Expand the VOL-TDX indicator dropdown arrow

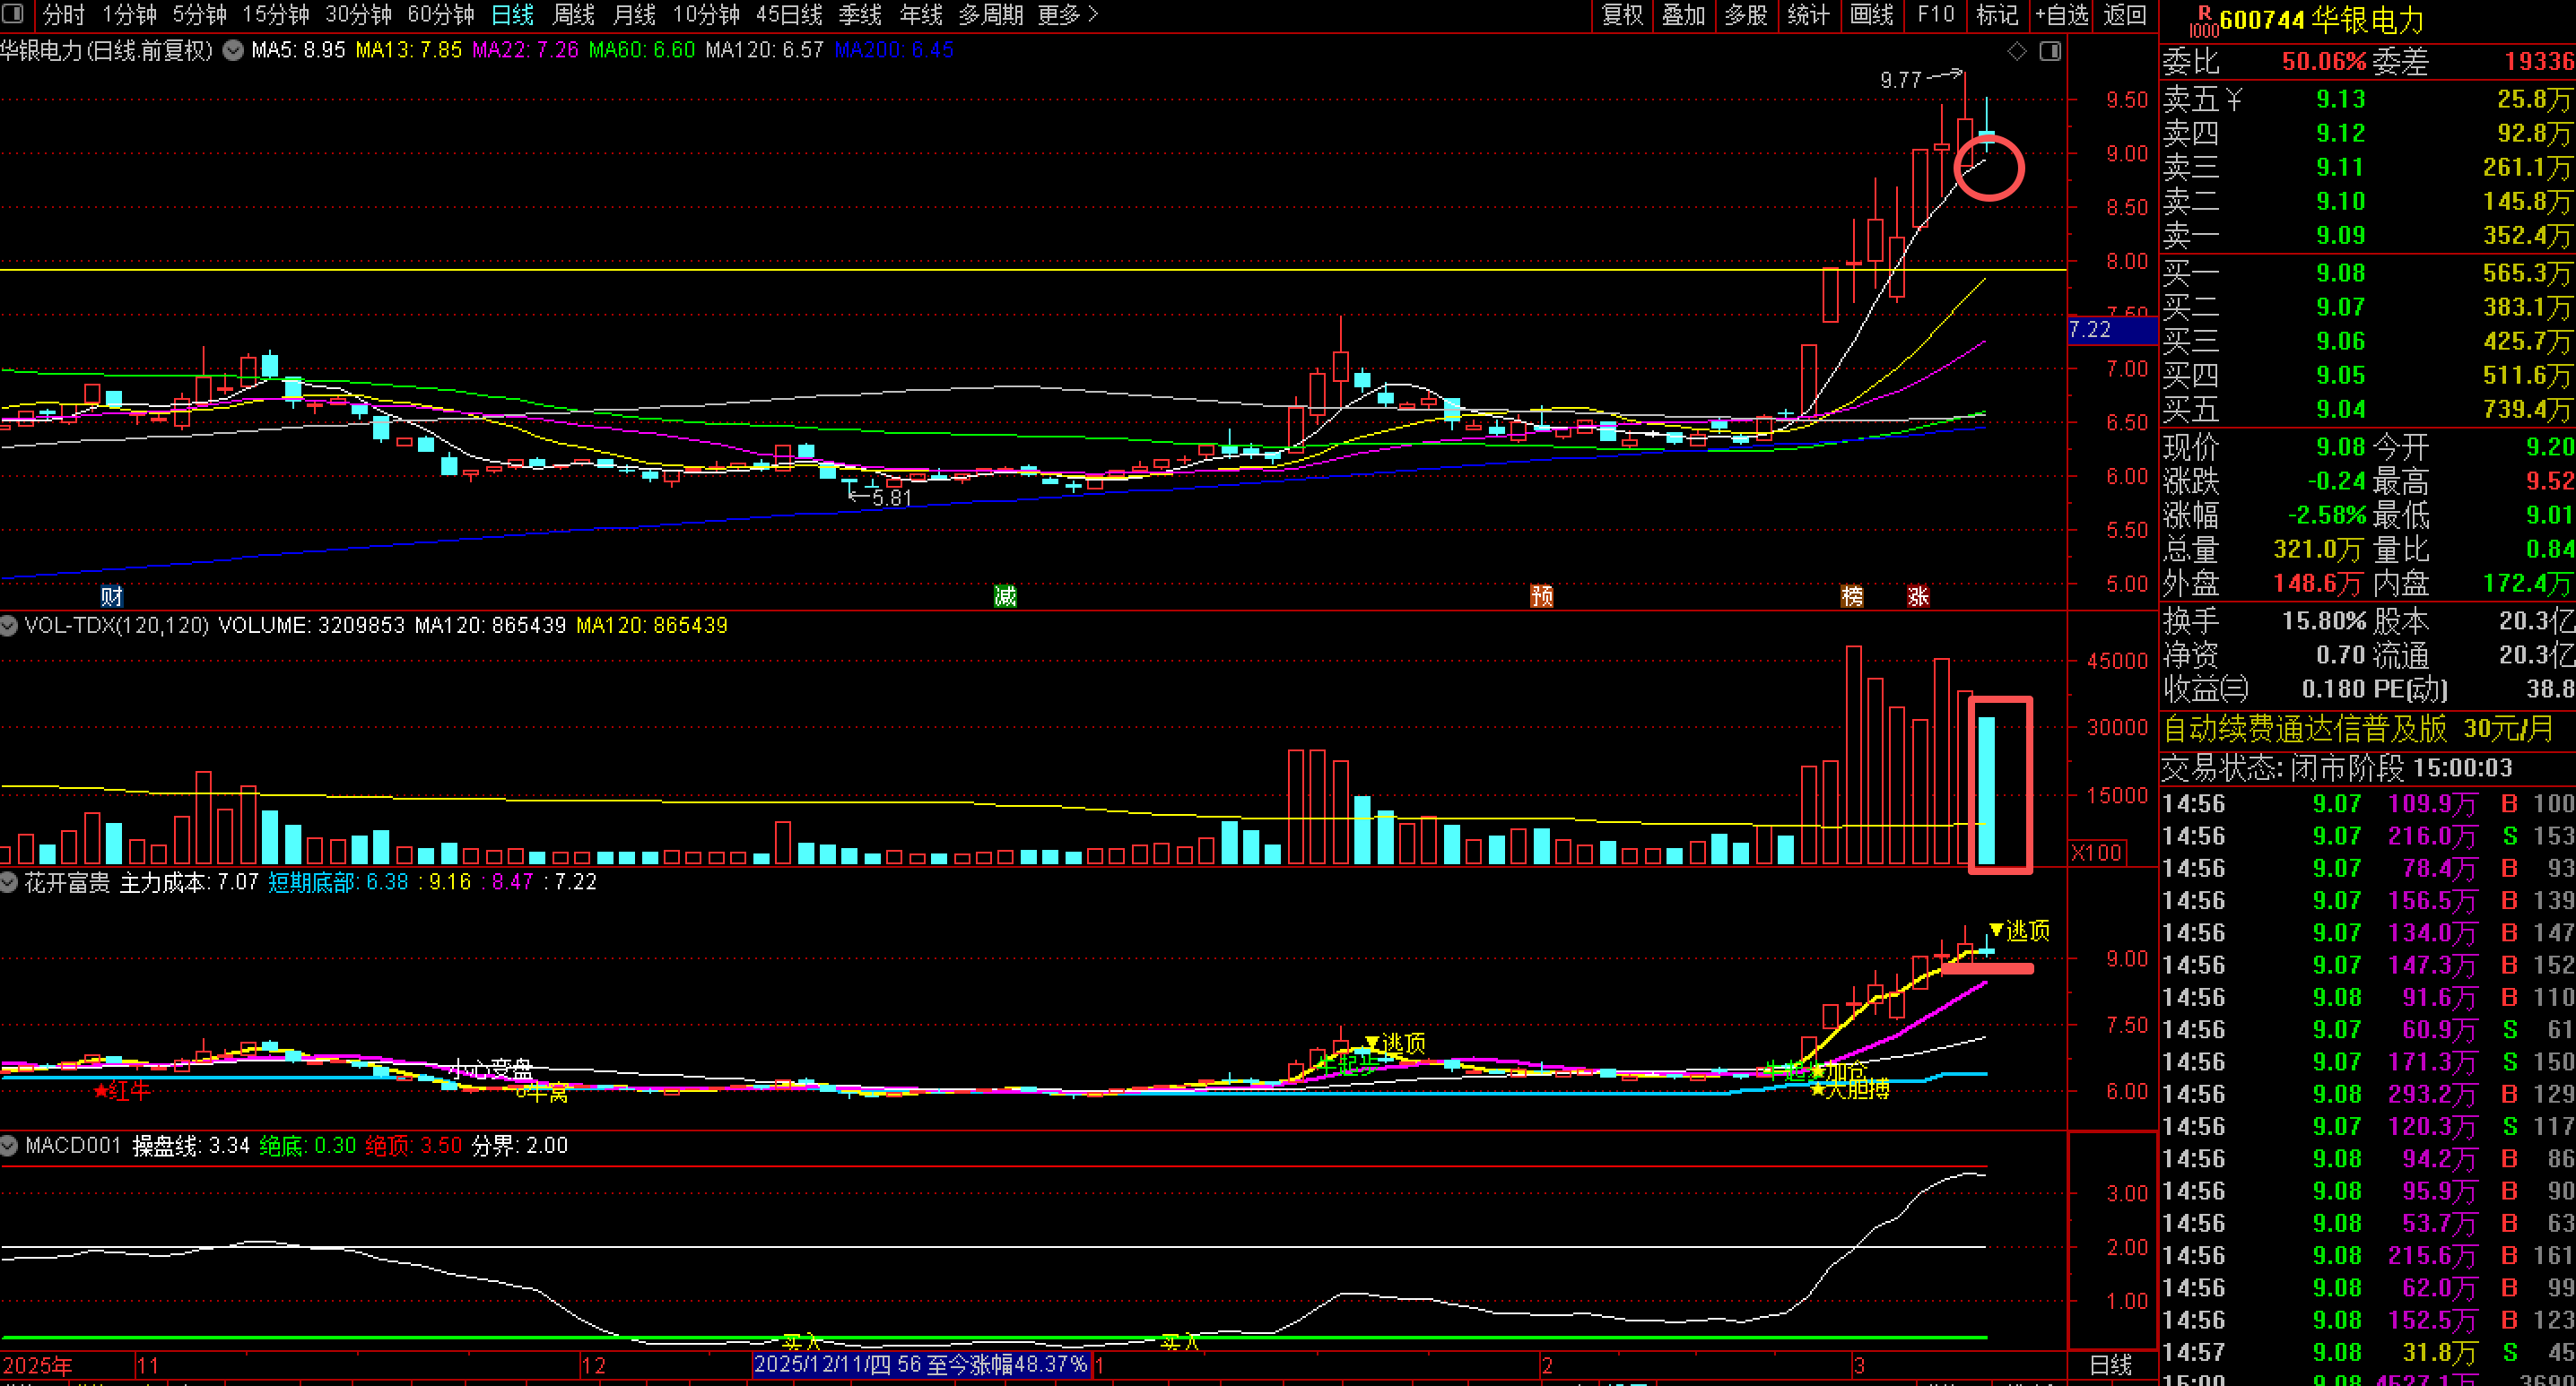tap(9, 626)
